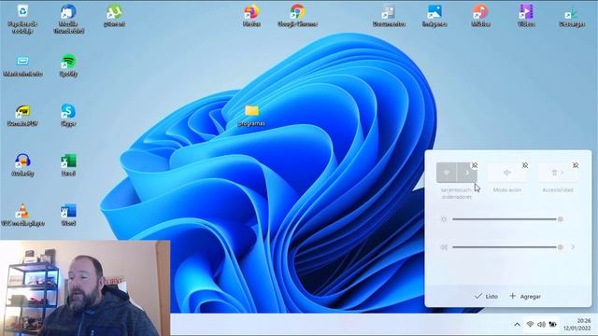
Task: Click the webcam video overlay
Action: click(x=85, y=288)
